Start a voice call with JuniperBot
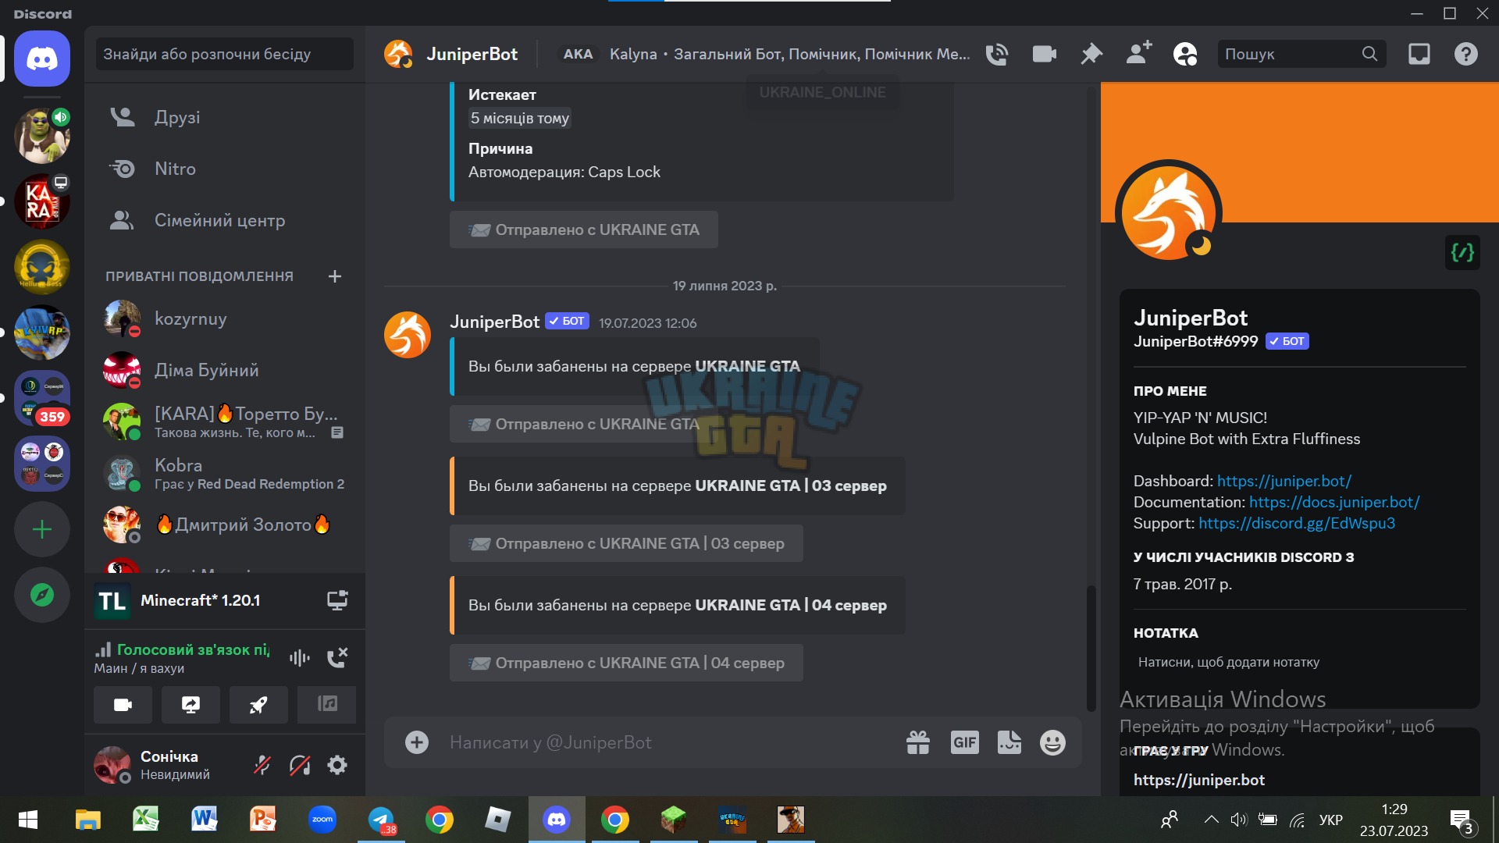Screen dimensions: 1499x843 997,54
